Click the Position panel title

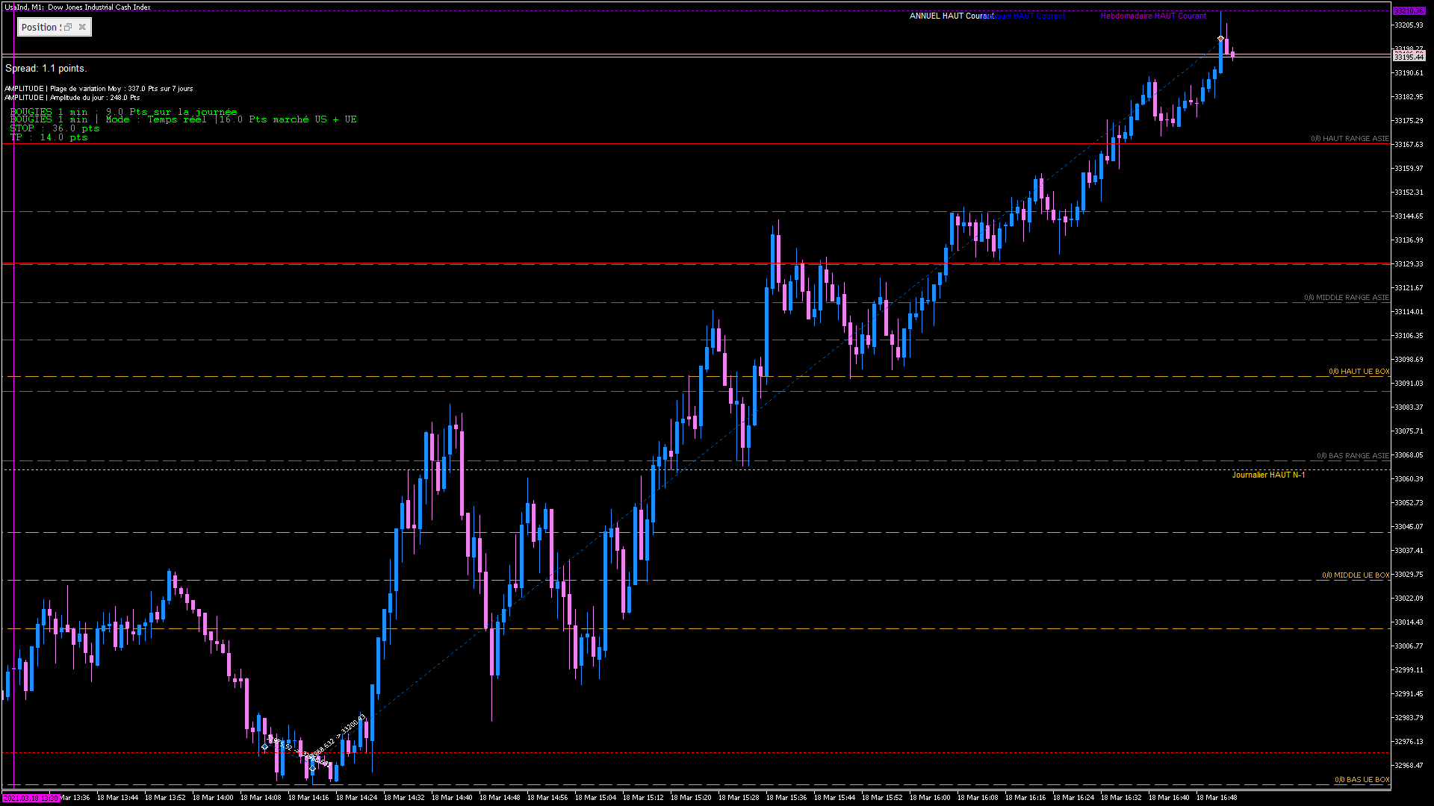pyautogui.click(x=40, y=27)
